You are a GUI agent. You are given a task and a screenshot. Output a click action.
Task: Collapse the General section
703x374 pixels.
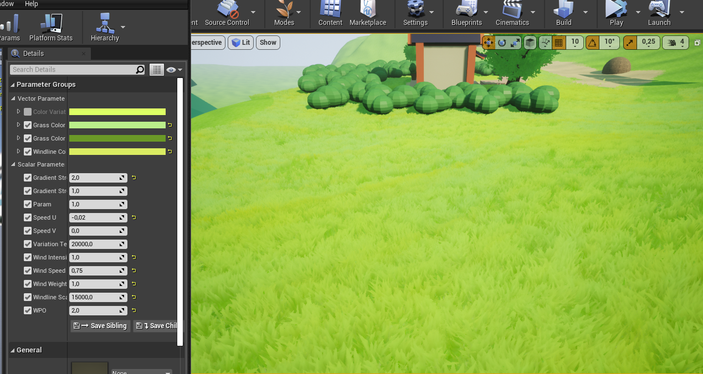(x=13, y=350)
